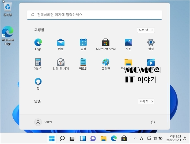The image size is (190, 144).
Task: Select the 휴지통 recycle bin on desktop
Action: pyautogui.click(x=7, y=9)
